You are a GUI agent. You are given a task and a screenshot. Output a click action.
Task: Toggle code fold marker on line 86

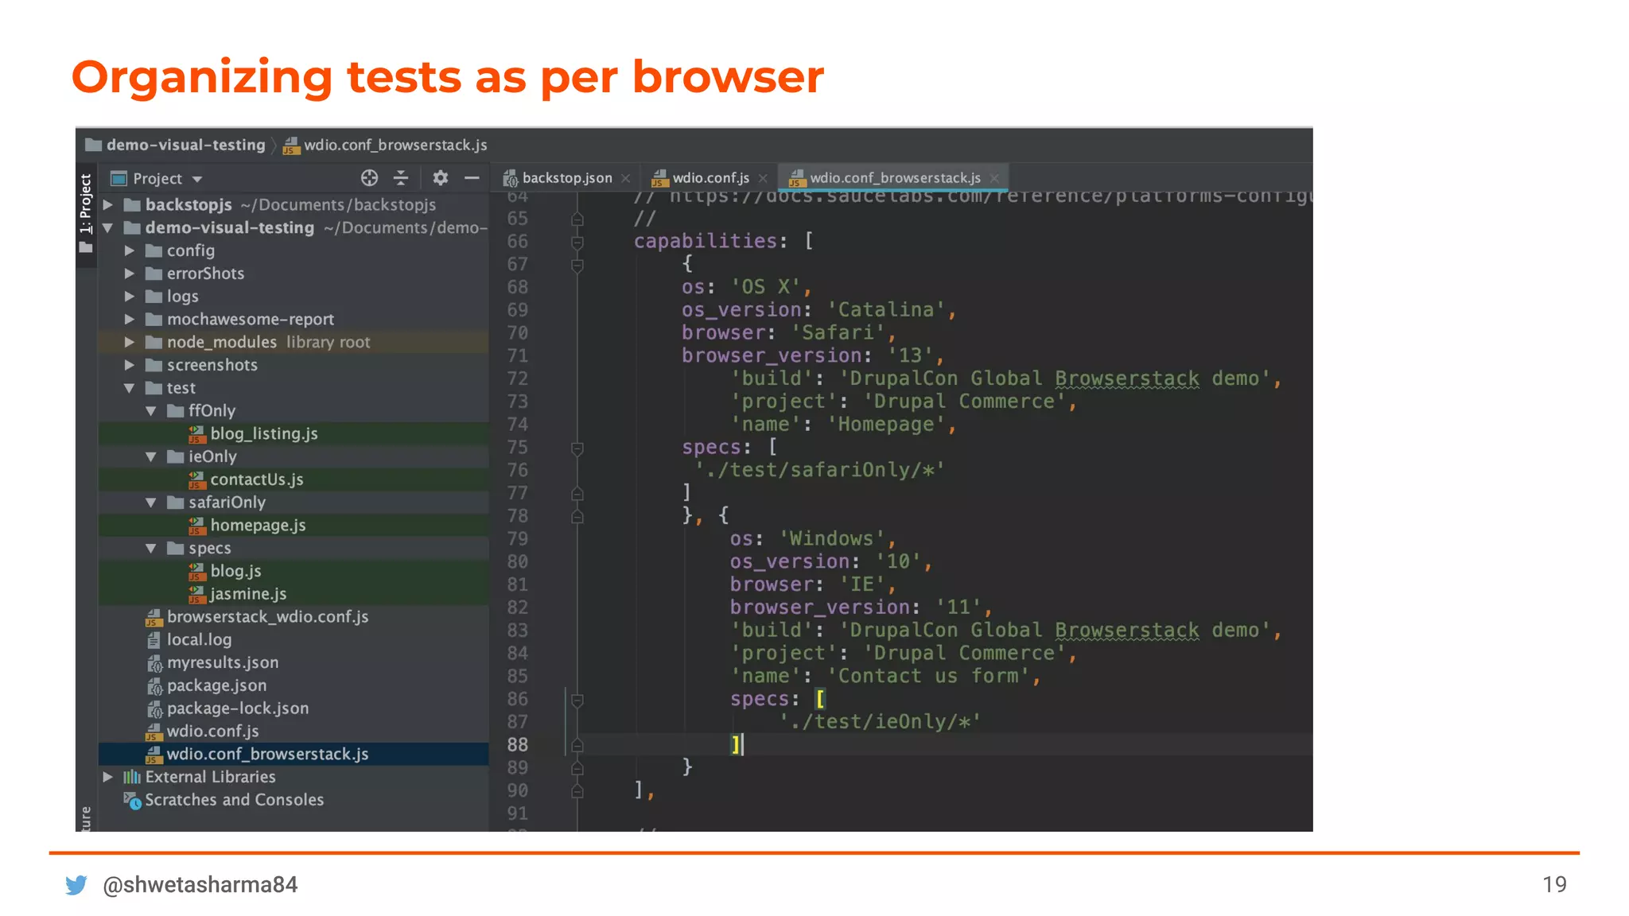click(x=577, y=700)
